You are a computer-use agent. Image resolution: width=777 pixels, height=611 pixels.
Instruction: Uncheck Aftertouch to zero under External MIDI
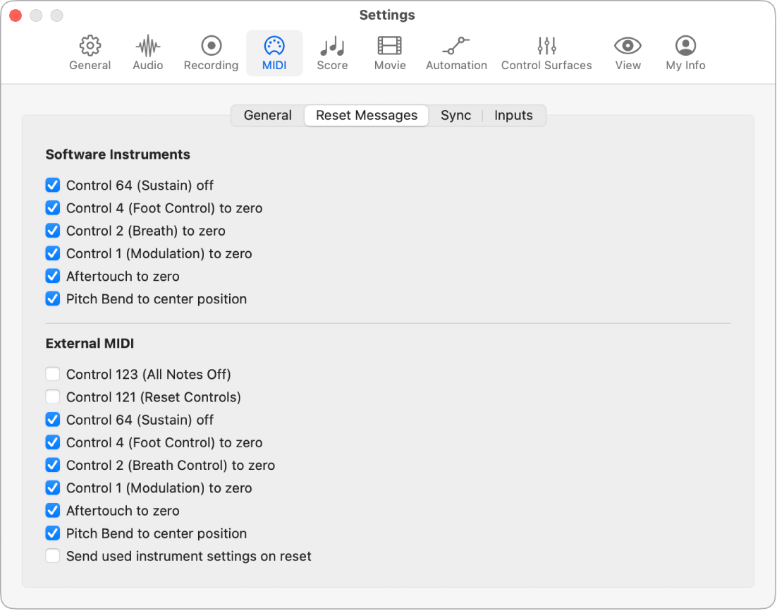(53, 510)
